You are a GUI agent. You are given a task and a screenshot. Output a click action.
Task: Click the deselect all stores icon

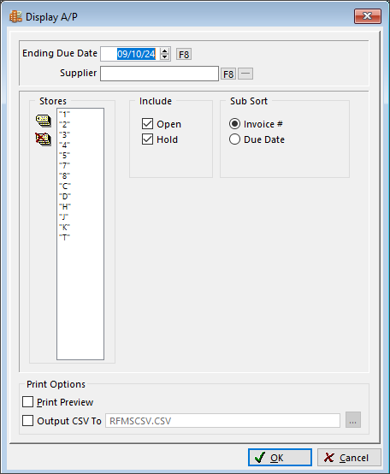(x=44, y=139)
